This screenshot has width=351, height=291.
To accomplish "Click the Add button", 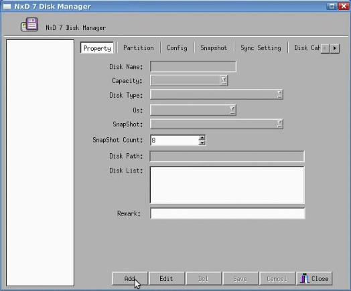I will click(x=130, y=278).
